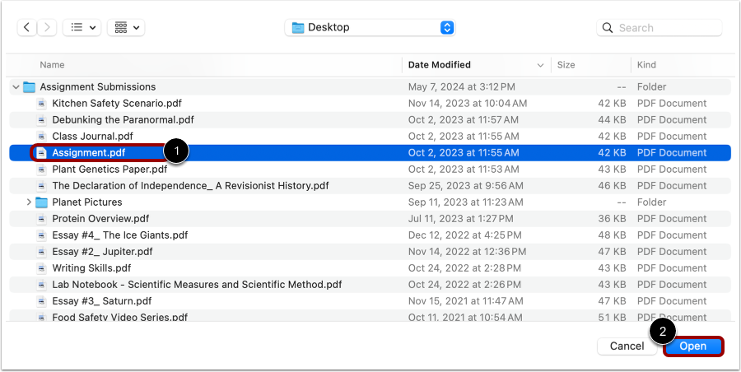Sort files by Name column
Viewport: 741px width, 372px height.
pyautogui.click(x=53, y=65)
